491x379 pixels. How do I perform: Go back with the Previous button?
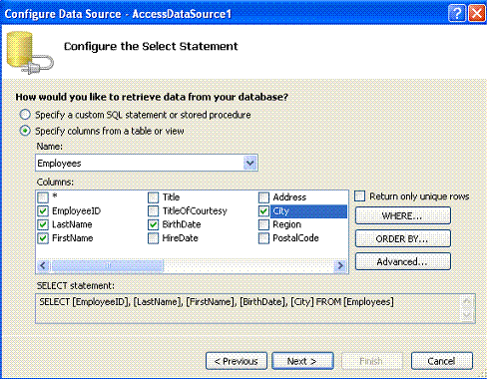click(237, 361)
